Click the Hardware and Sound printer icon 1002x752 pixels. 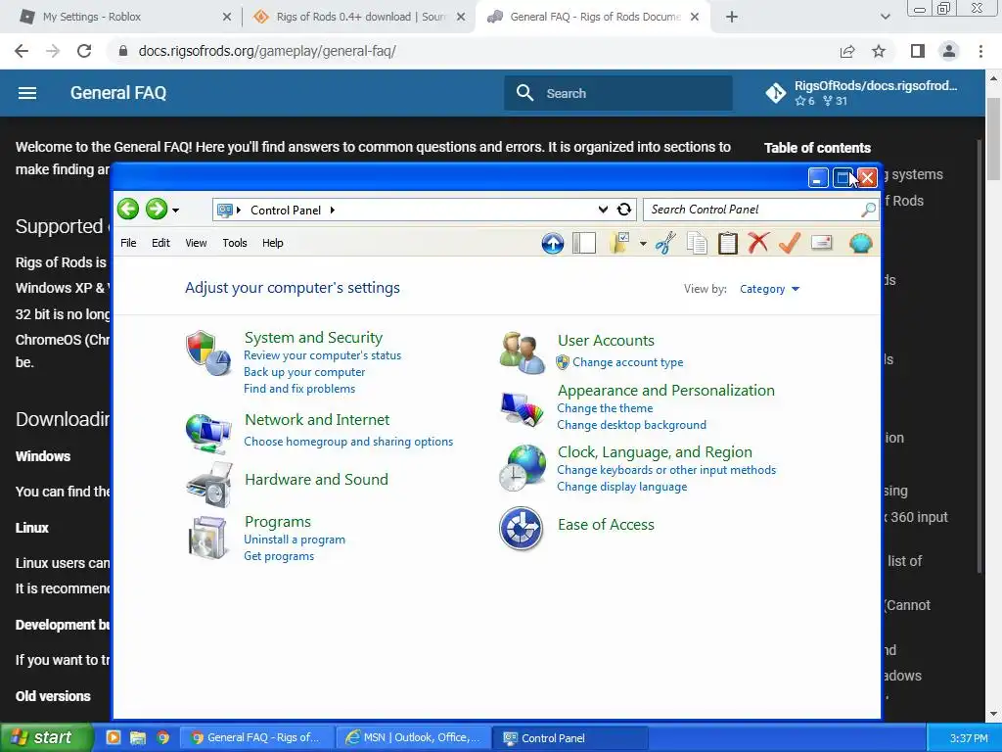coord(209,485)
